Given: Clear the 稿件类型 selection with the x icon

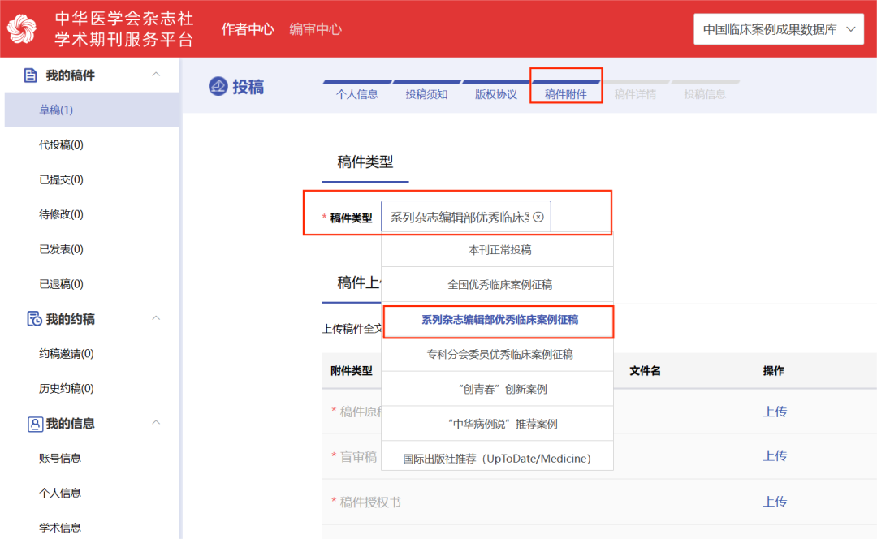Looking at the screenshot, I should tap(538, 217).
